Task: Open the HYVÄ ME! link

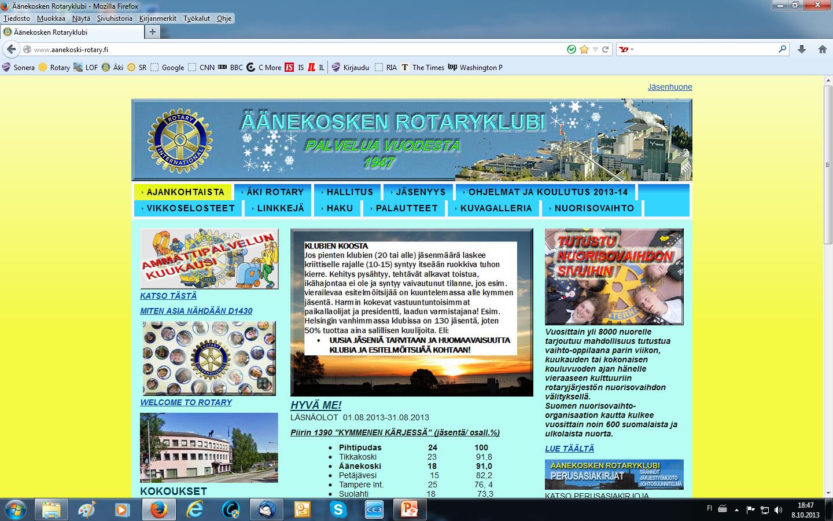Action: click(316, 405)
